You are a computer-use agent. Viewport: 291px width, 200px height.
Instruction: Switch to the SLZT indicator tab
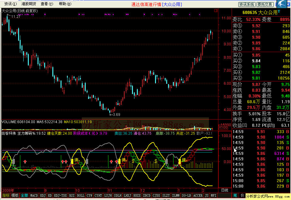(x=166, y=195)
